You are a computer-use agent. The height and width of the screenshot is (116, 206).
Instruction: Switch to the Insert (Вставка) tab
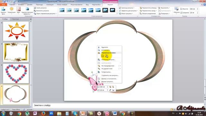pos(21,5)
